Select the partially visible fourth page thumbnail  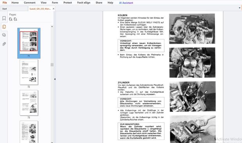tap(29, 132)
